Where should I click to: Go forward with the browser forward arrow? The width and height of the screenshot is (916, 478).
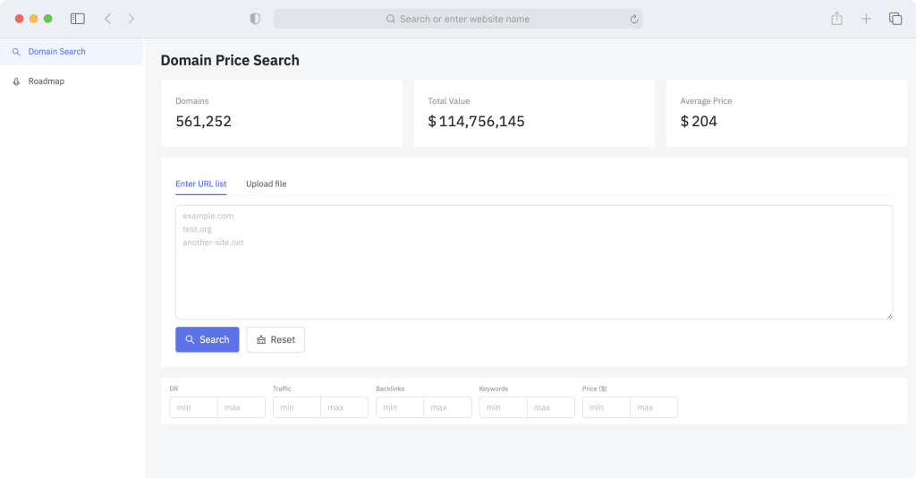point(131,19)
